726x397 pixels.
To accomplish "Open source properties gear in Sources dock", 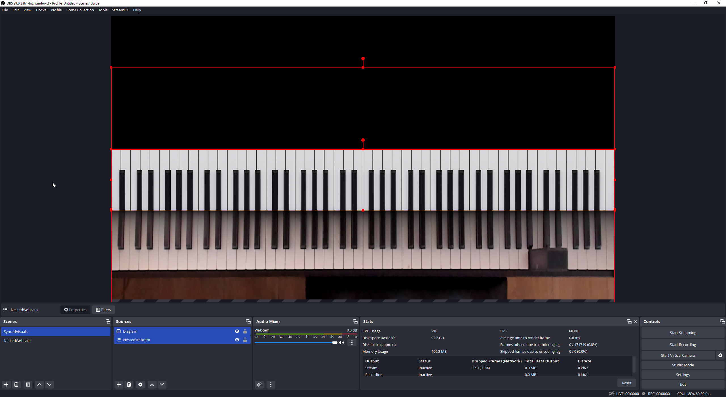I will tap(140, 385).
